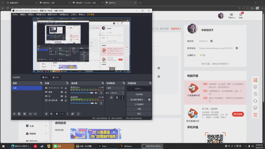
Task: Open advanced audio properties gears icon
Action: point(73,114)
